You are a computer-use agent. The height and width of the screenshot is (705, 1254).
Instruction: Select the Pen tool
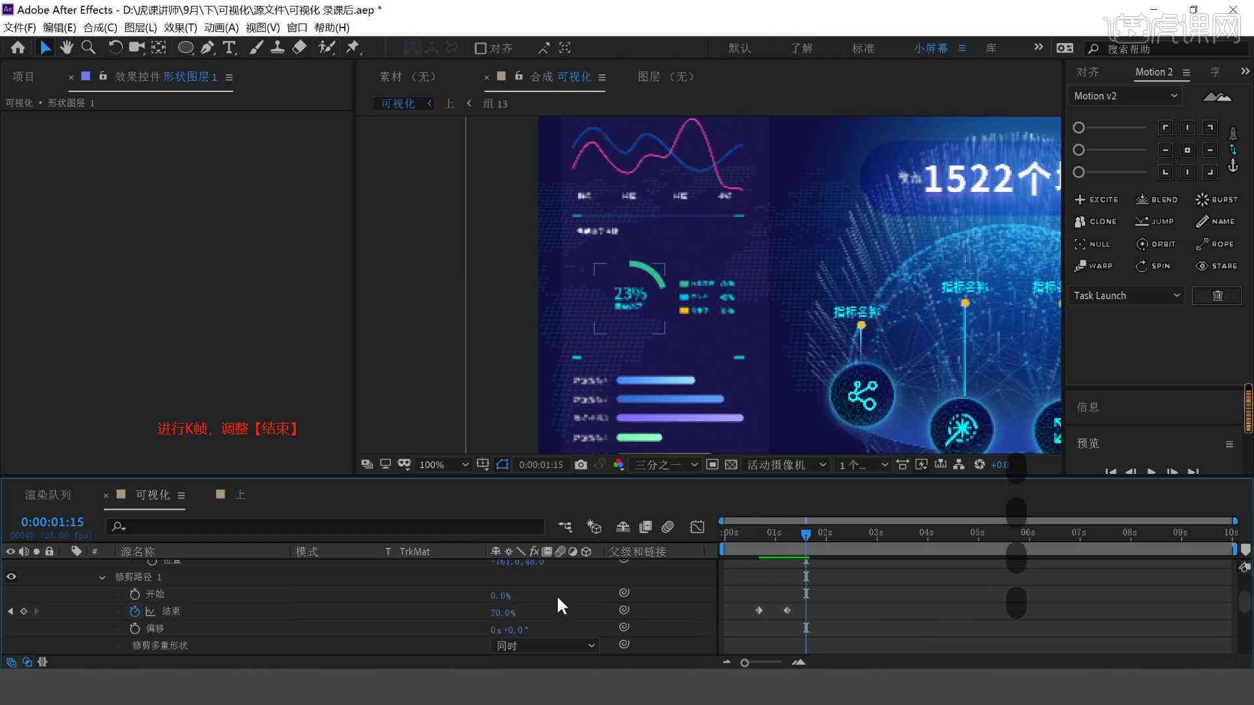[x=208, y=48]
